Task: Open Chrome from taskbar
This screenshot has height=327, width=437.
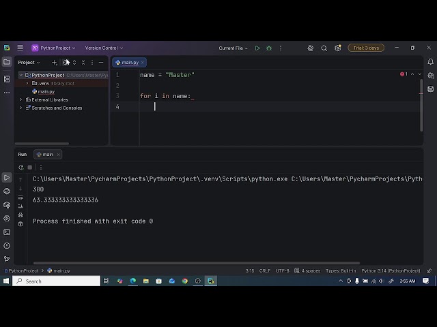Action: (x=185, y=281)
